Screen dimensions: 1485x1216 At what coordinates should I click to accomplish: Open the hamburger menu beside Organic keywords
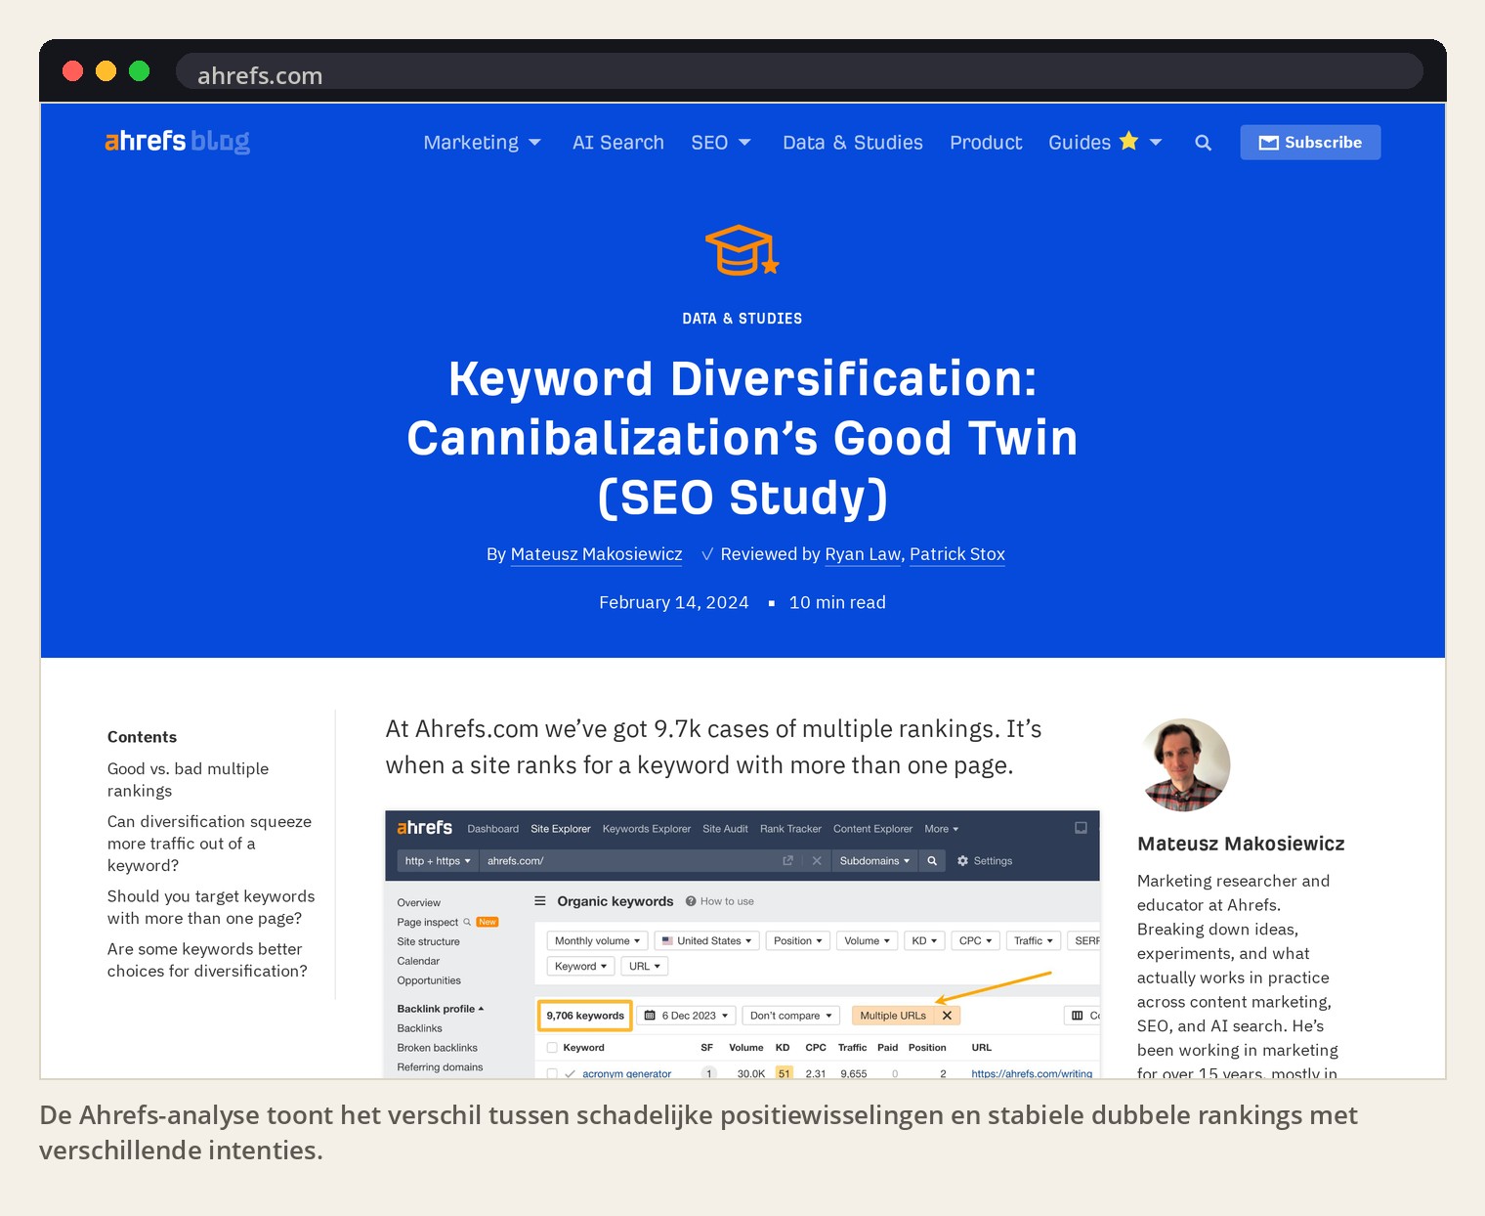(x=539, y=901)
